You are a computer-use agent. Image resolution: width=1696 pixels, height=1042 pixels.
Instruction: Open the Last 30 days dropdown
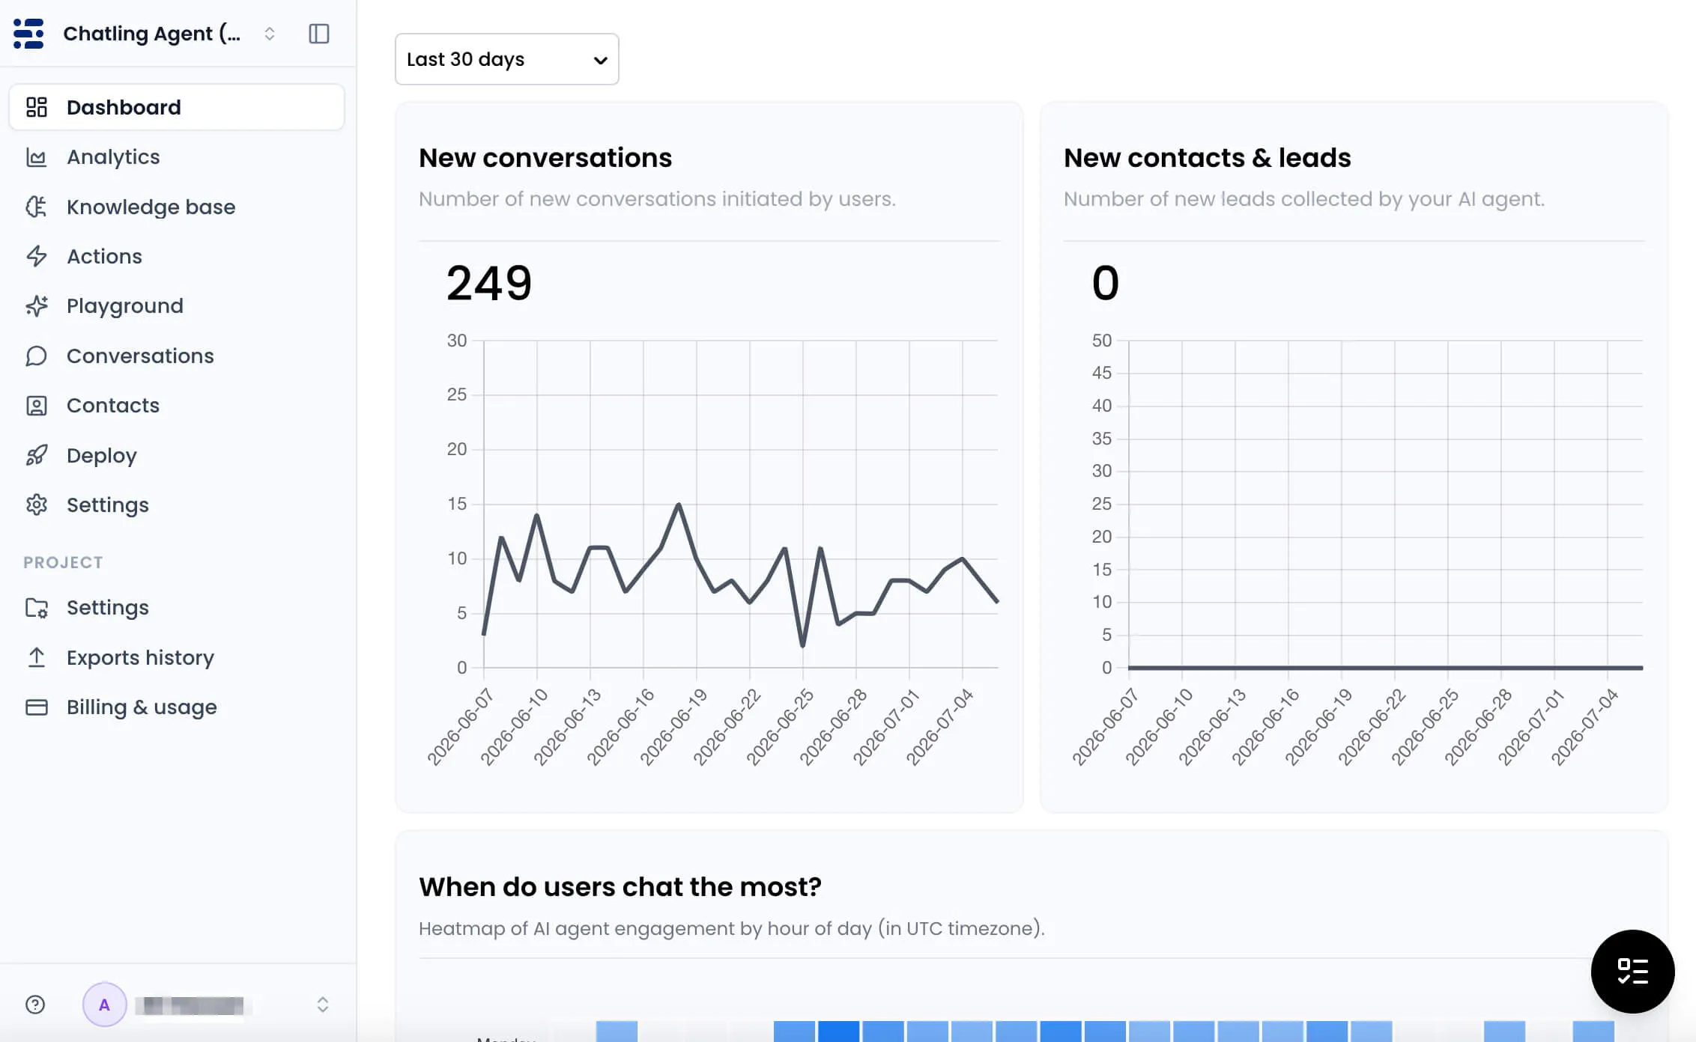(507, 59)
